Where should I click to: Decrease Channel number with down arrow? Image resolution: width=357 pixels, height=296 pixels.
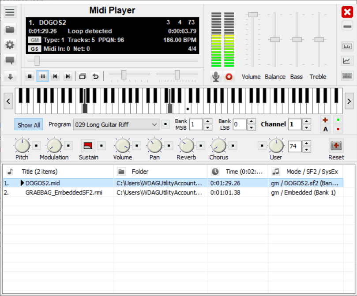pyautogui.click(x=306, y=127)
